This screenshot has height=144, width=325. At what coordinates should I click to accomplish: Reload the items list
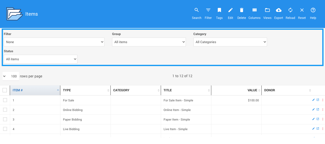pyautogui.click(x=290, y=13)
